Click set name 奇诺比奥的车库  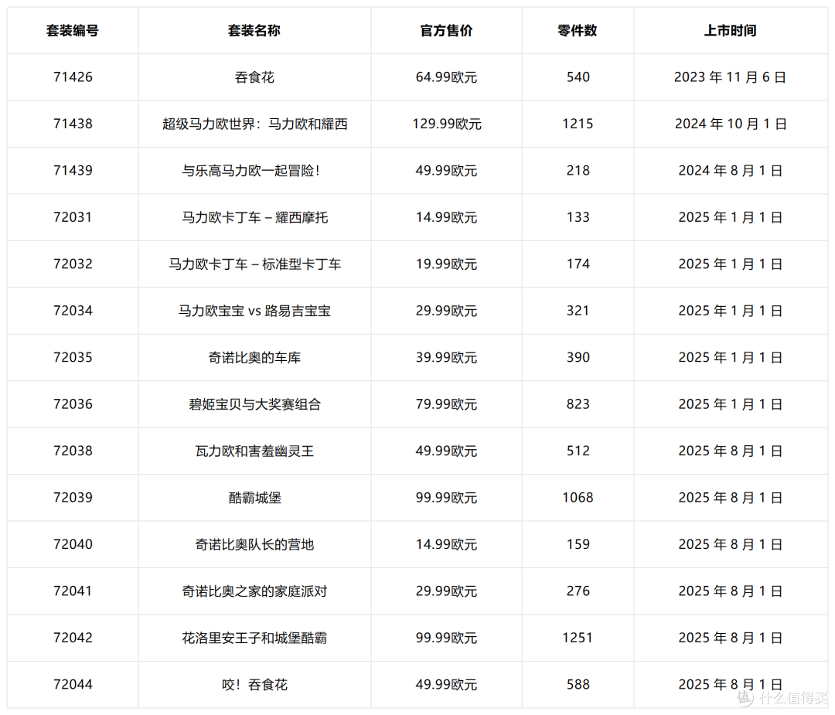point(254,358)
